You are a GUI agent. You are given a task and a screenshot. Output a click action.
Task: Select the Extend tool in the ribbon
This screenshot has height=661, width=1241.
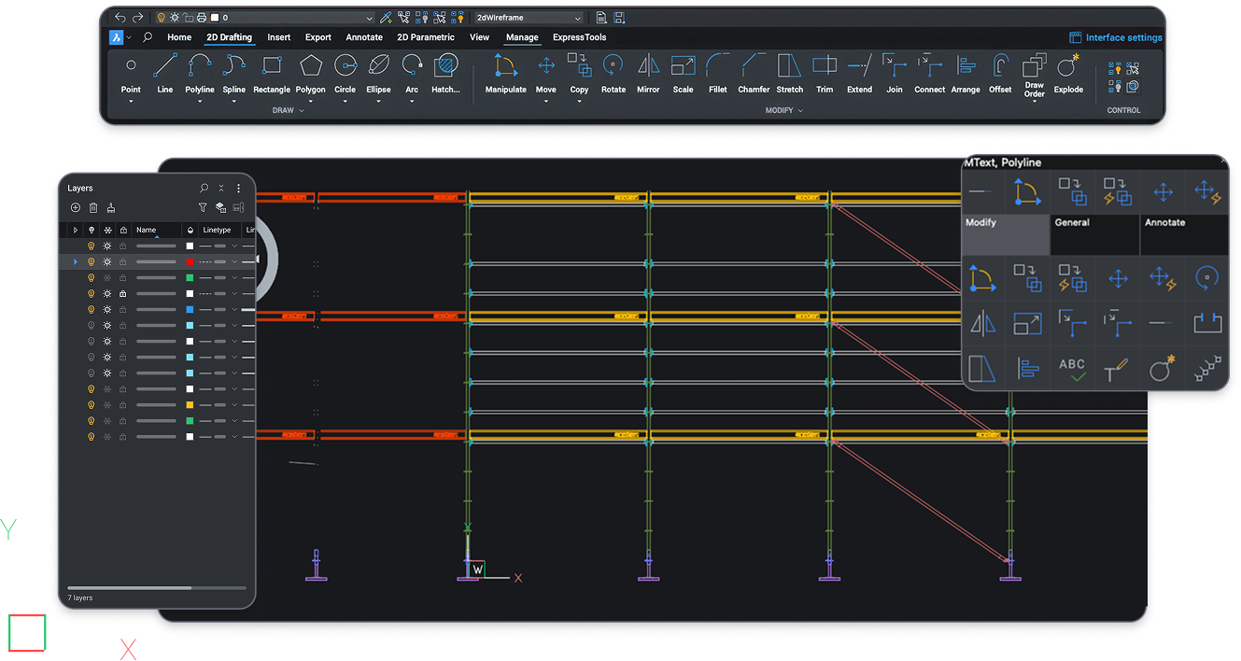click(x=860, y=73)
